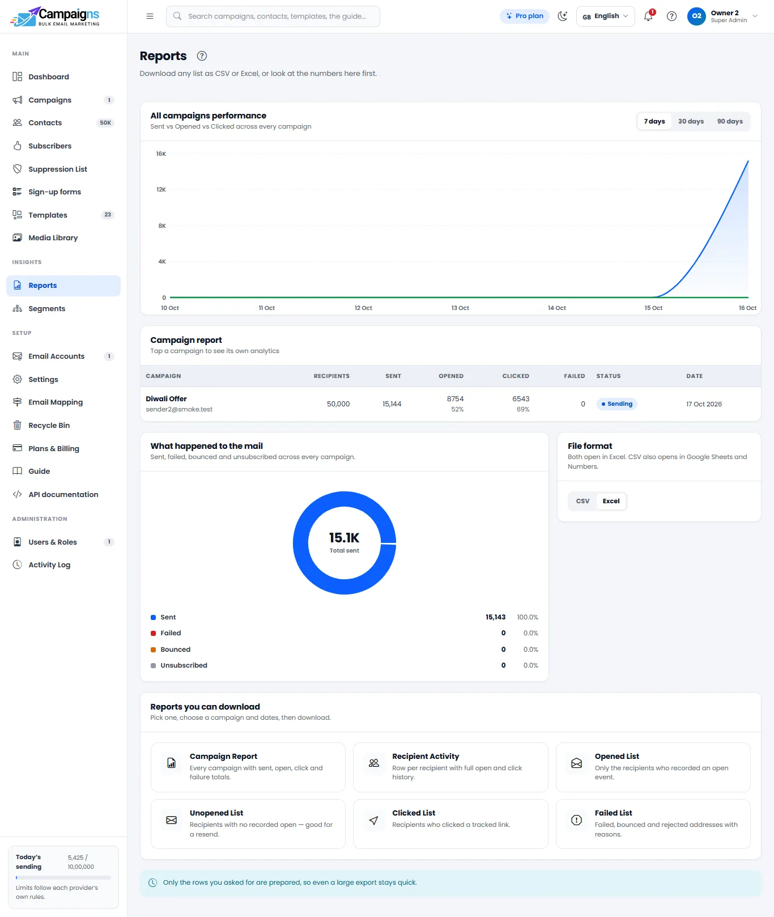Viewport: 774px width, 917px height.
Task: Select the 7 days range
Action: click(x=654, y=121)
